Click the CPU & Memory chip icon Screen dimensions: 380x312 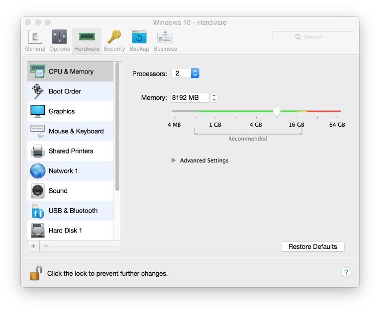tap(38, 71)
